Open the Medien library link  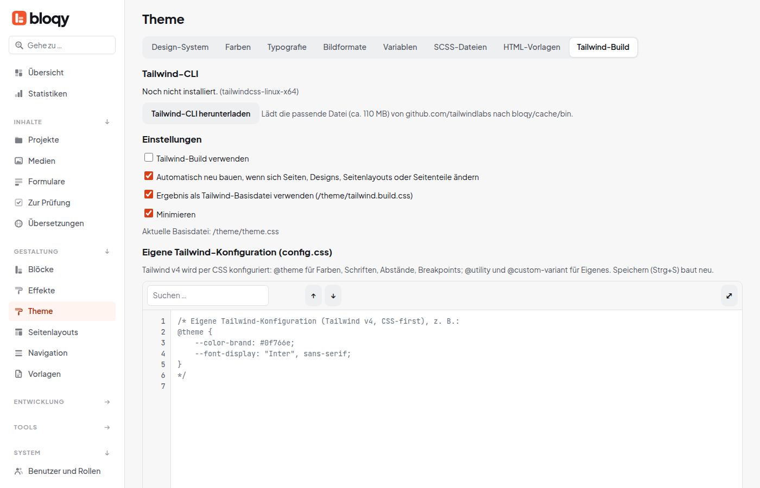click(x=62, y=161)
